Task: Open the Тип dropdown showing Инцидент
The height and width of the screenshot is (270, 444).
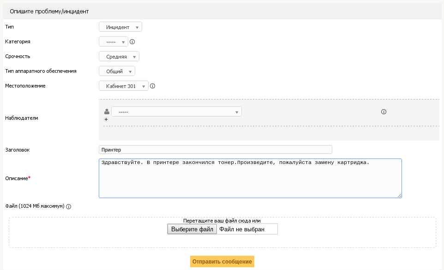Action: (120, 27)
